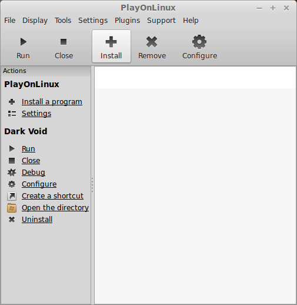Screen dimensions: 297x305
Task: Open the Tools menu
Action: (x=63, y=21)
